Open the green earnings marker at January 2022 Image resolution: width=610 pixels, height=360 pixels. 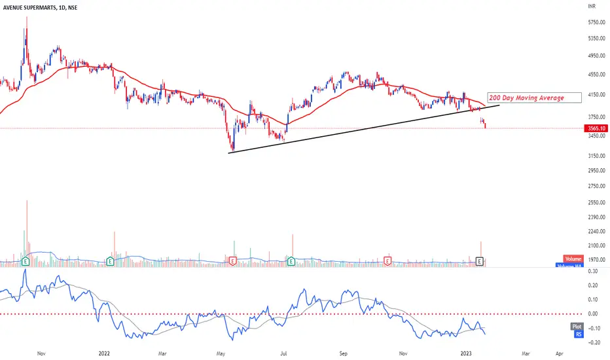coord(110,261)
